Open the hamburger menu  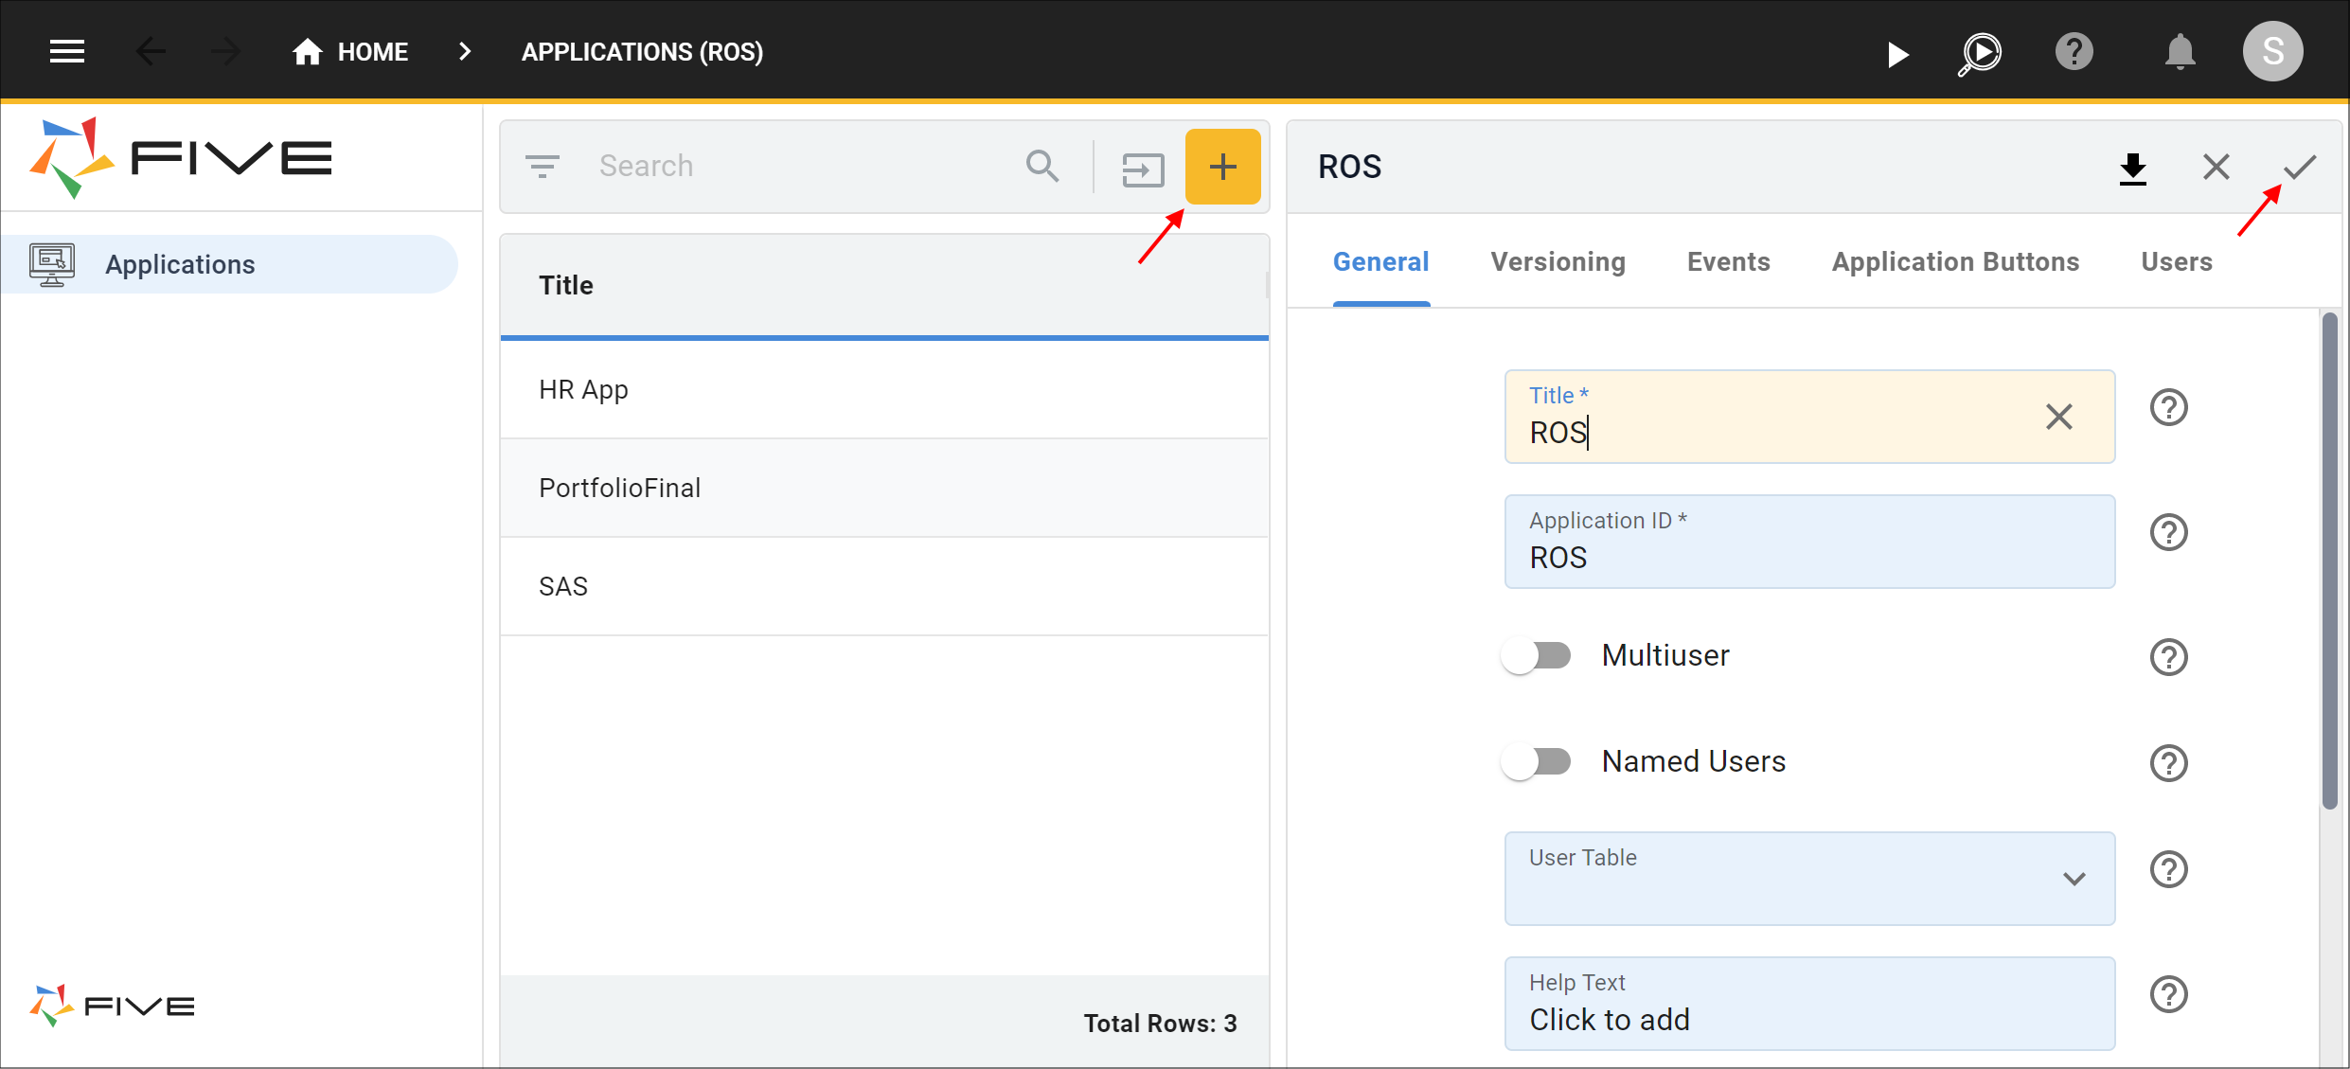67,52
